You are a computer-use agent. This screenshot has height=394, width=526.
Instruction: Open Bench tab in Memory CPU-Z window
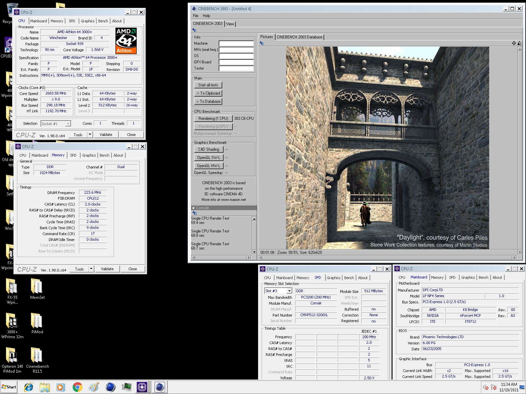pyautogui.click(x=105, y=155)
